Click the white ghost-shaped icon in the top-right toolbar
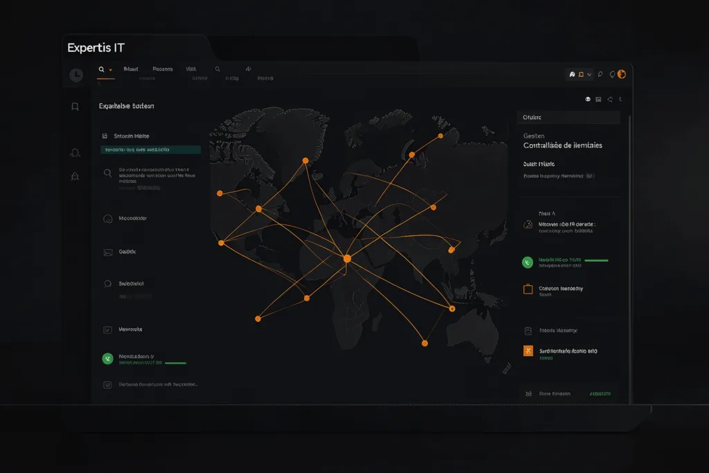 pyautogui.click(x=572, y=74)
